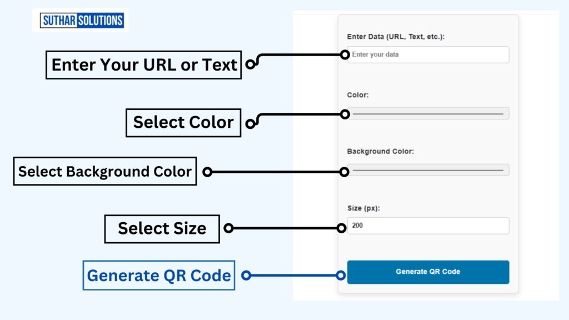This screenshot has height=320, width=569.
Task: Click the blue 'Generate QR Code' callout label
Action: pos(159,276)
